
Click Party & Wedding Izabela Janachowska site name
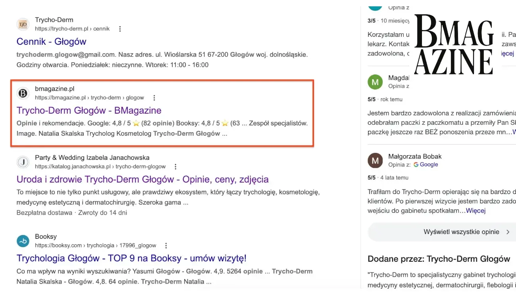click(x=92, y=158)
